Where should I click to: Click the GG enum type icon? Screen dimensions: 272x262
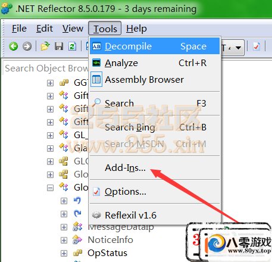(64, 83)
